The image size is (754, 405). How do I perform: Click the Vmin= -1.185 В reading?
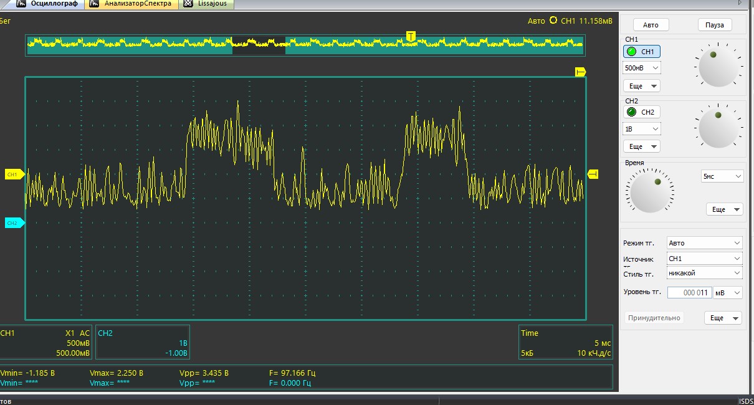pyautogui.click(x=27, y=373)
